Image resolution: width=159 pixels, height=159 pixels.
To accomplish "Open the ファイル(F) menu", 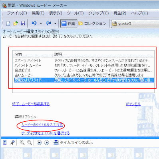I will [x=17, y=13].
